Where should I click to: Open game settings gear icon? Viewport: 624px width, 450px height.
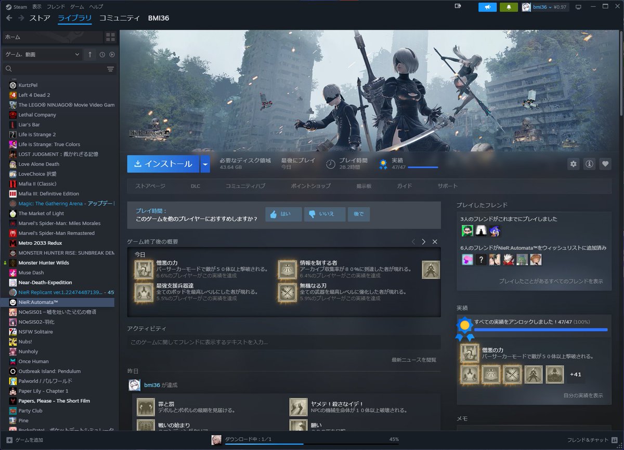point(574,164)
